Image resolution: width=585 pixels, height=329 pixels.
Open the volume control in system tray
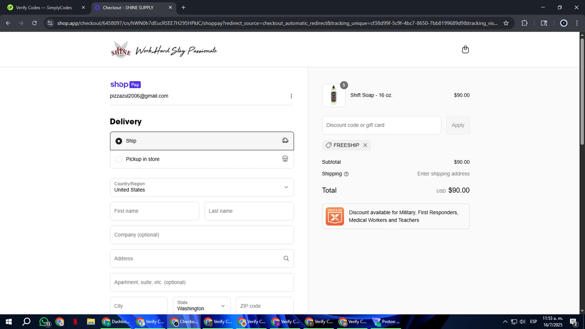click(x=523, y=322)
